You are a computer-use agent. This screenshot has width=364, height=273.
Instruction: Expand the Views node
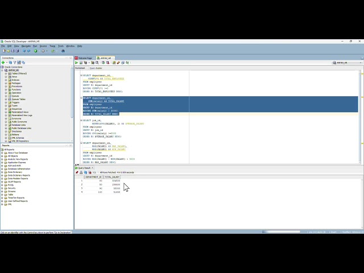6,77
